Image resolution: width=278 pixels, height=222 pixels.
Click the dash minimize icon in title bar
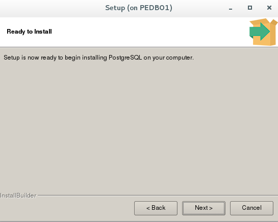tap(231, 8)
